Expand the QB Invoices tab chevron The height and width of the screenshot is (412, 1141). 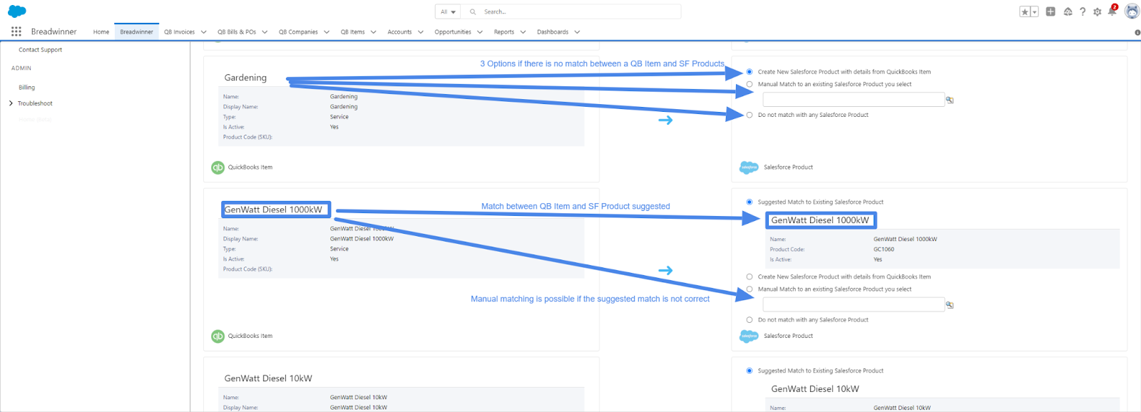[x=204, y=32]
